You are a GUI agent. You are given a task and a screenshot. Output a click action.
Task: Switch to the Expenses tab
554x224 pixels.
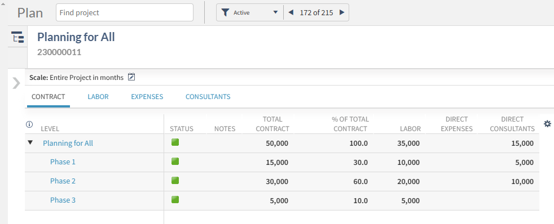(x=147, y=96)
